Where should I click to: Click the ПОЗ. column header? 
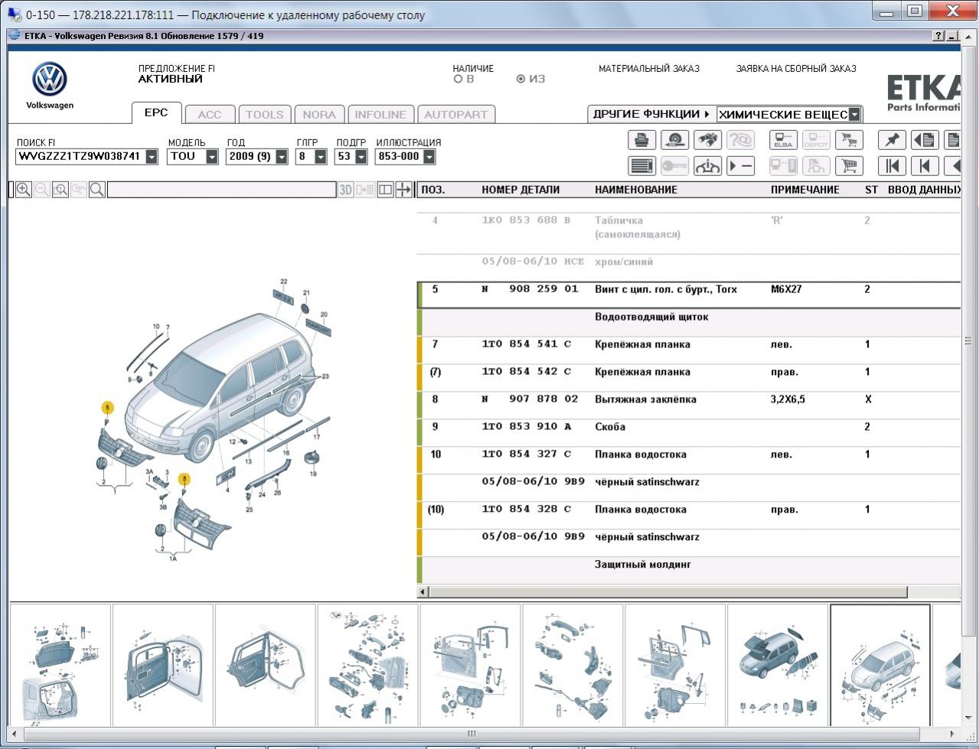click(433, 190)
